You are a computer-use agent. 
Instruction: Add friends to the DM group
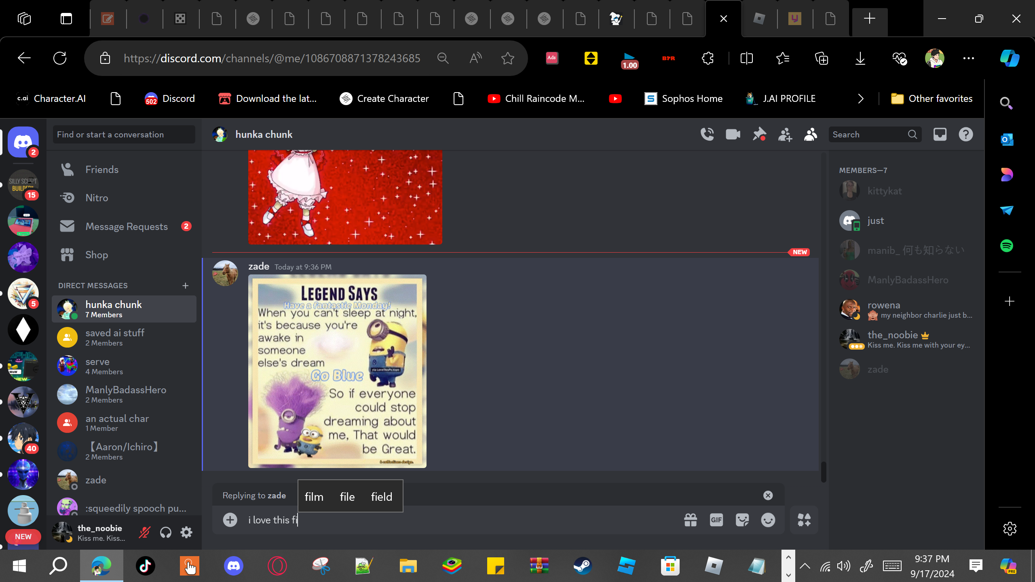point(785,134)
